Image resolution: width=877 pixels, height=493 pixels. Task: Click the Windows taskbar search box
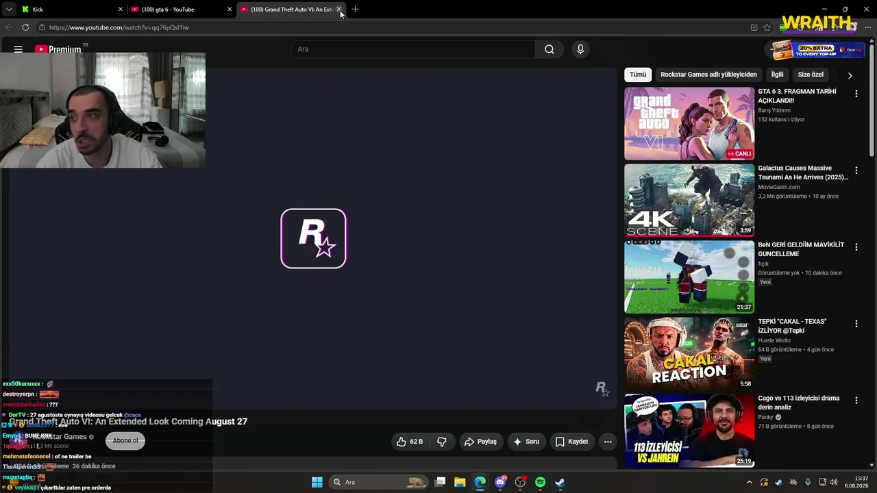coord(378,482)
